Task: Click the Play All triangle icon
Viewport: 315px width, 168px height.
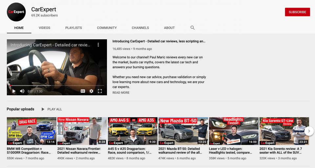Action: (43, 109)
